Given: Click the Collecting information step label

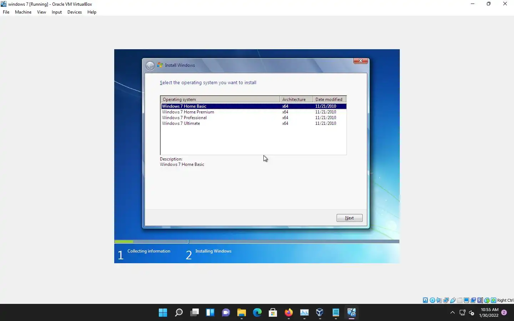Looking at the screenshot, I should [149, 251].
